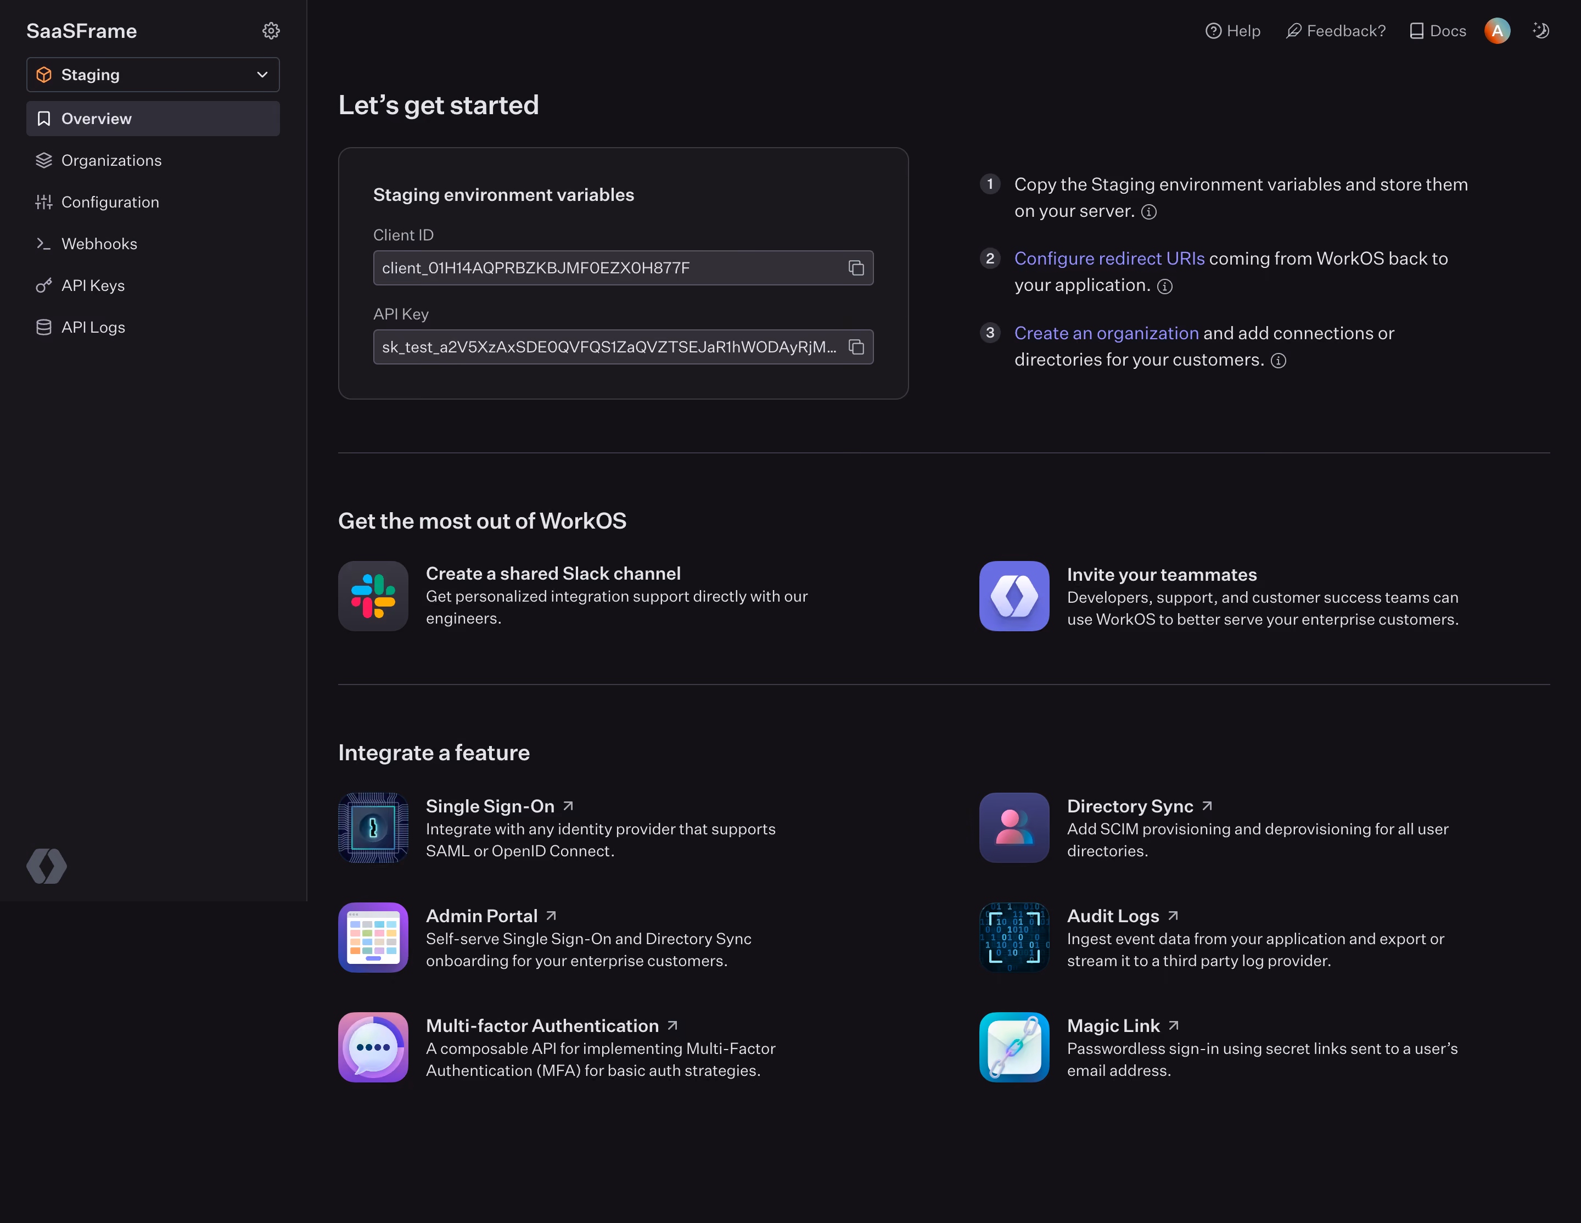The image size is (1581, 1223).
Task: Click the Single Sign-On chip icon
Action: pyautogui.click(x=373, y=828)
